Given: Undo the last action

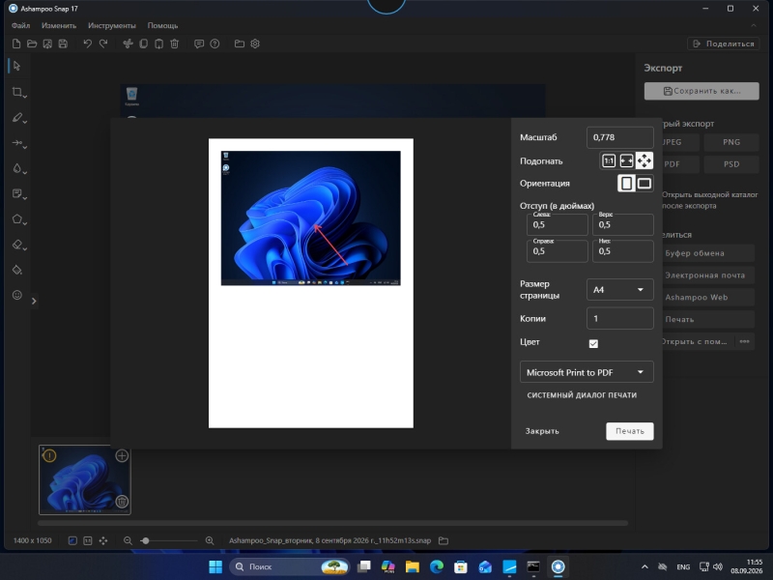Looking at the screenshot, I should pyautogui.click(x=88, y=43).
